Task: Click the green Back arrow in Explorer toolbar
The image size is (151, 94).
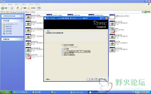Action: click(x=3, y=8)
